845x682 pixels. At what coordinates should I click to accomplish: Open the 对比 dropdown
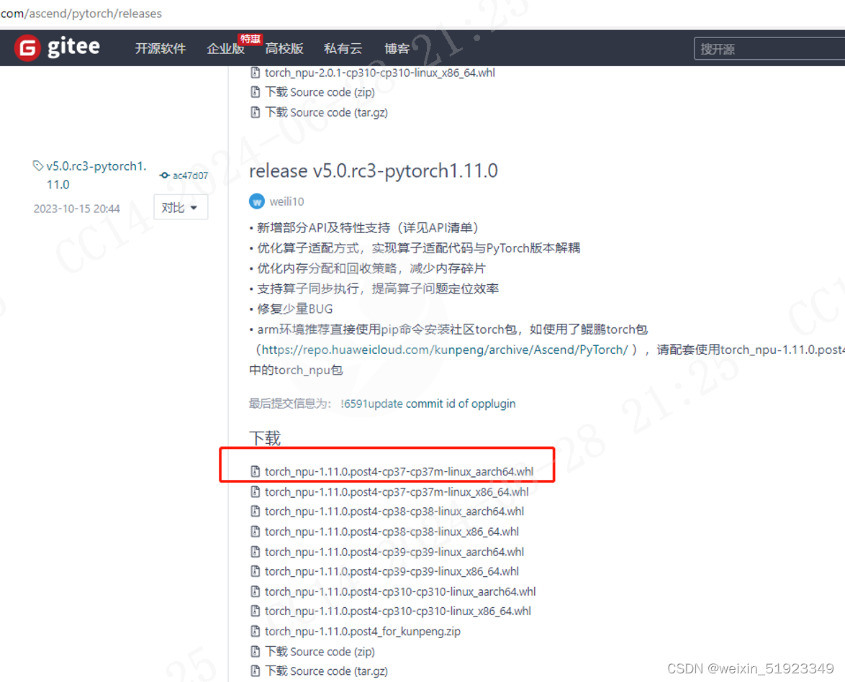[180, 206]
